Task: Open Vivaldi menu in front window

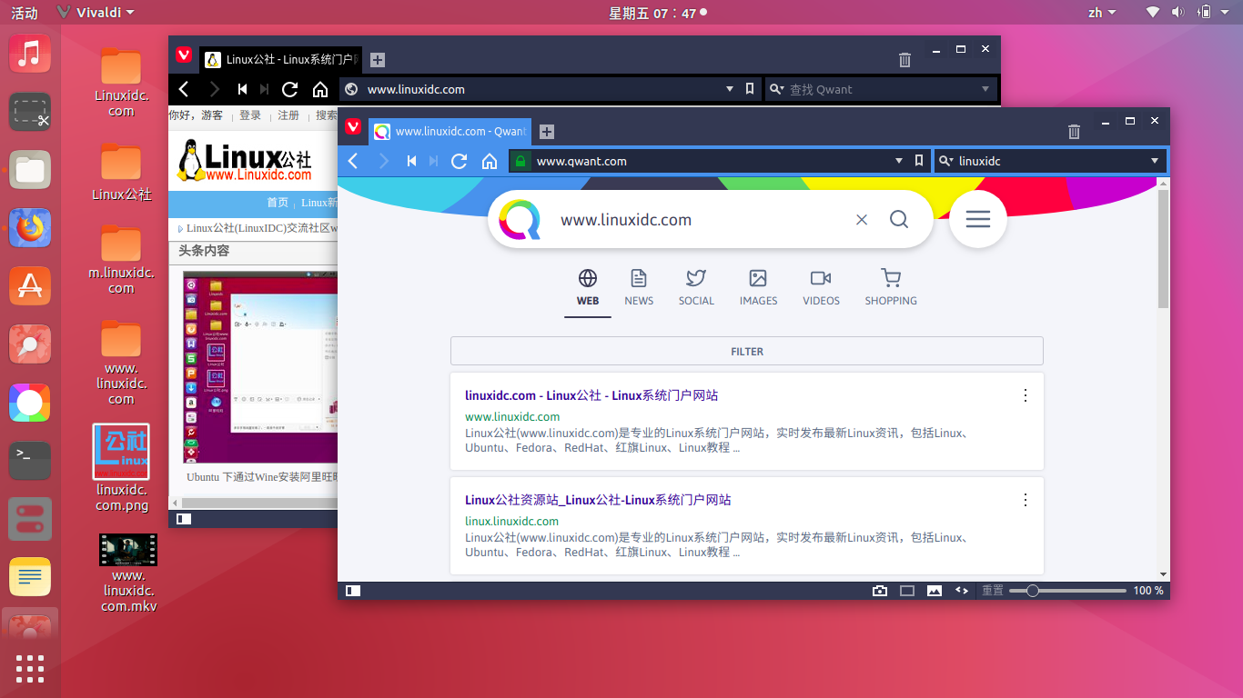Action: [x=352, y=126]
